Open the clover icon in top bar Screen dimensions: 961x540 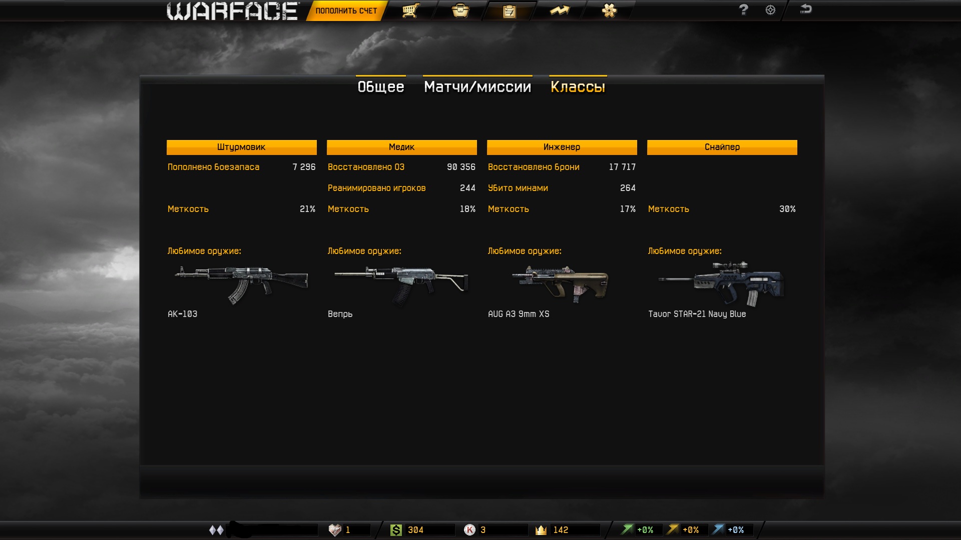[x=609, y=10]
